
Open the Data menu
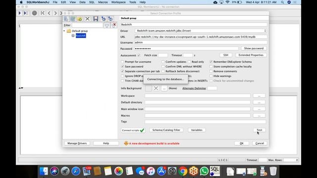click(x=82, y=2)
